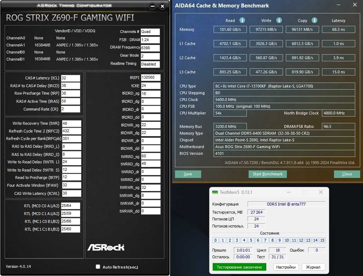
Task: Click the tCKE field showing 24
Action: (x=151, y=86)
